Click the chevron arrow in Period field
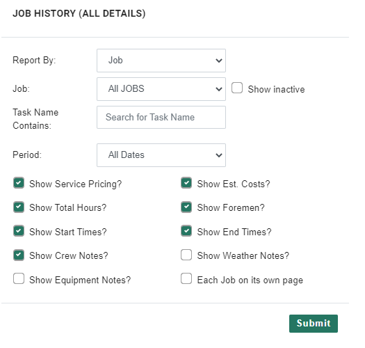 pos(218,155)
